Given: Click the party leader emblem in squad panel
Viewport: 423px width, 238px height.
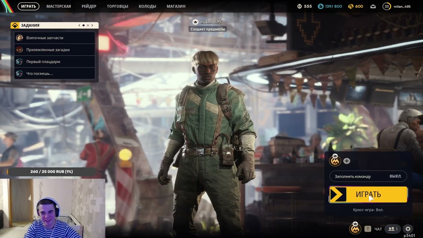Looking at the screenshot, I should click(x=335, y=160).
